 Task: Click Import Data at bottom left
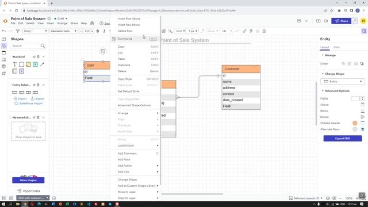pyautogui.click(x=29, y=191)
